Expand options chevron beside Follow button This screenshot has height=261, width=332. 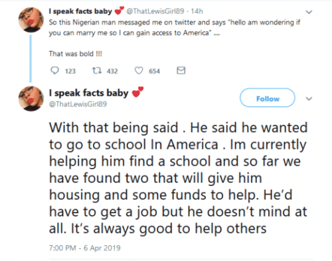tap(309, 98)
